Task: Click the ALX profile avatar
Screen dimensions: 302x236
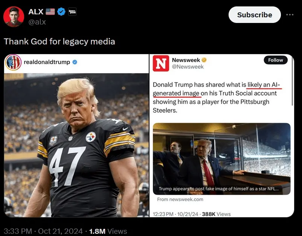Action: click(x=14, y=16)
